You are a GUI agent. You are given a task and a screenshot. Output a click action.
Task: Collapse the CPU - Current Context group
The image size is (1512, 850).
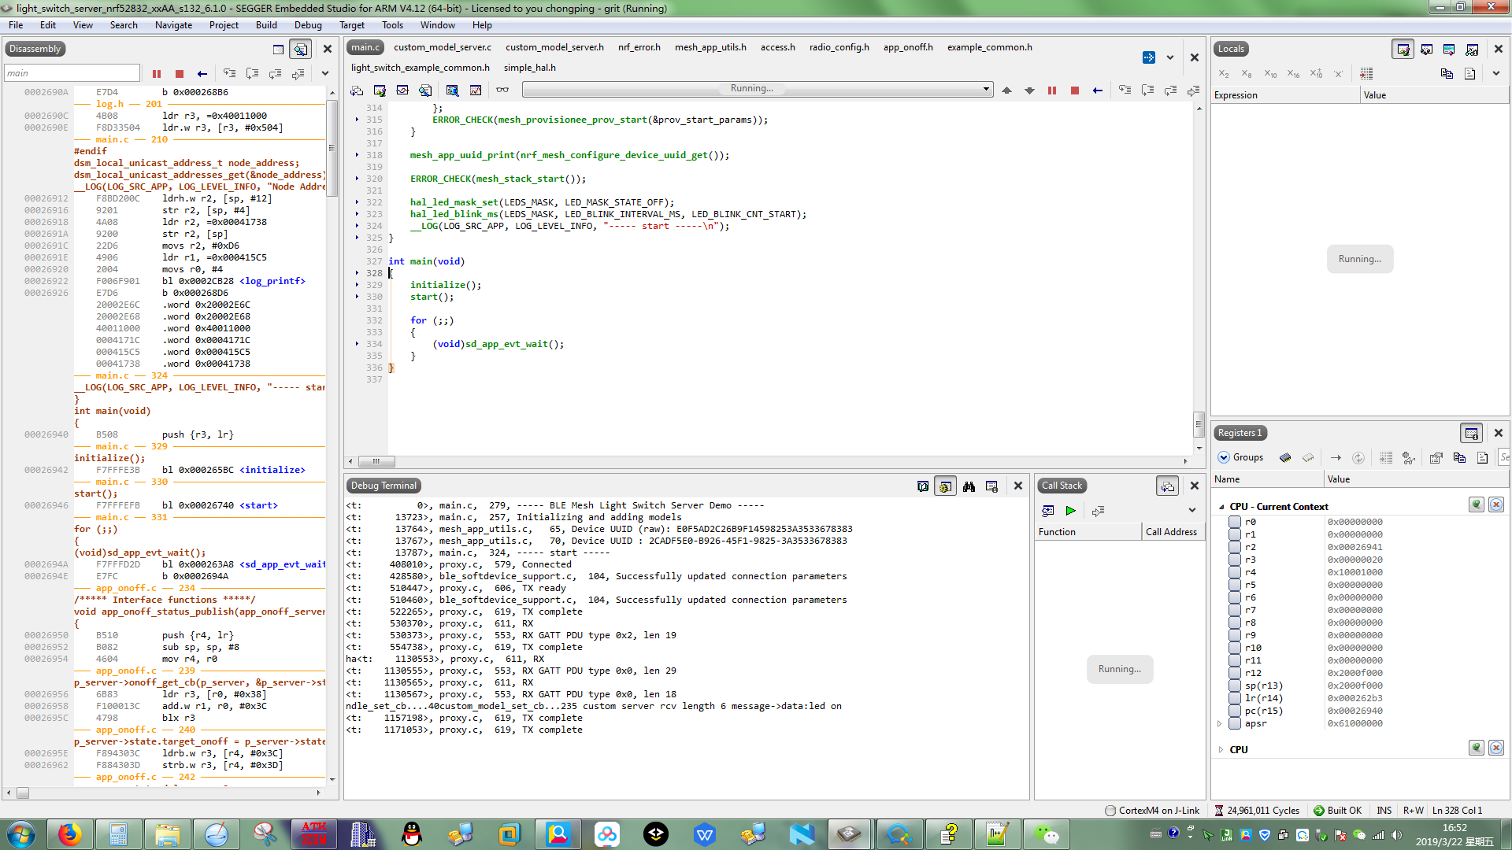[x=1221, y=507]
